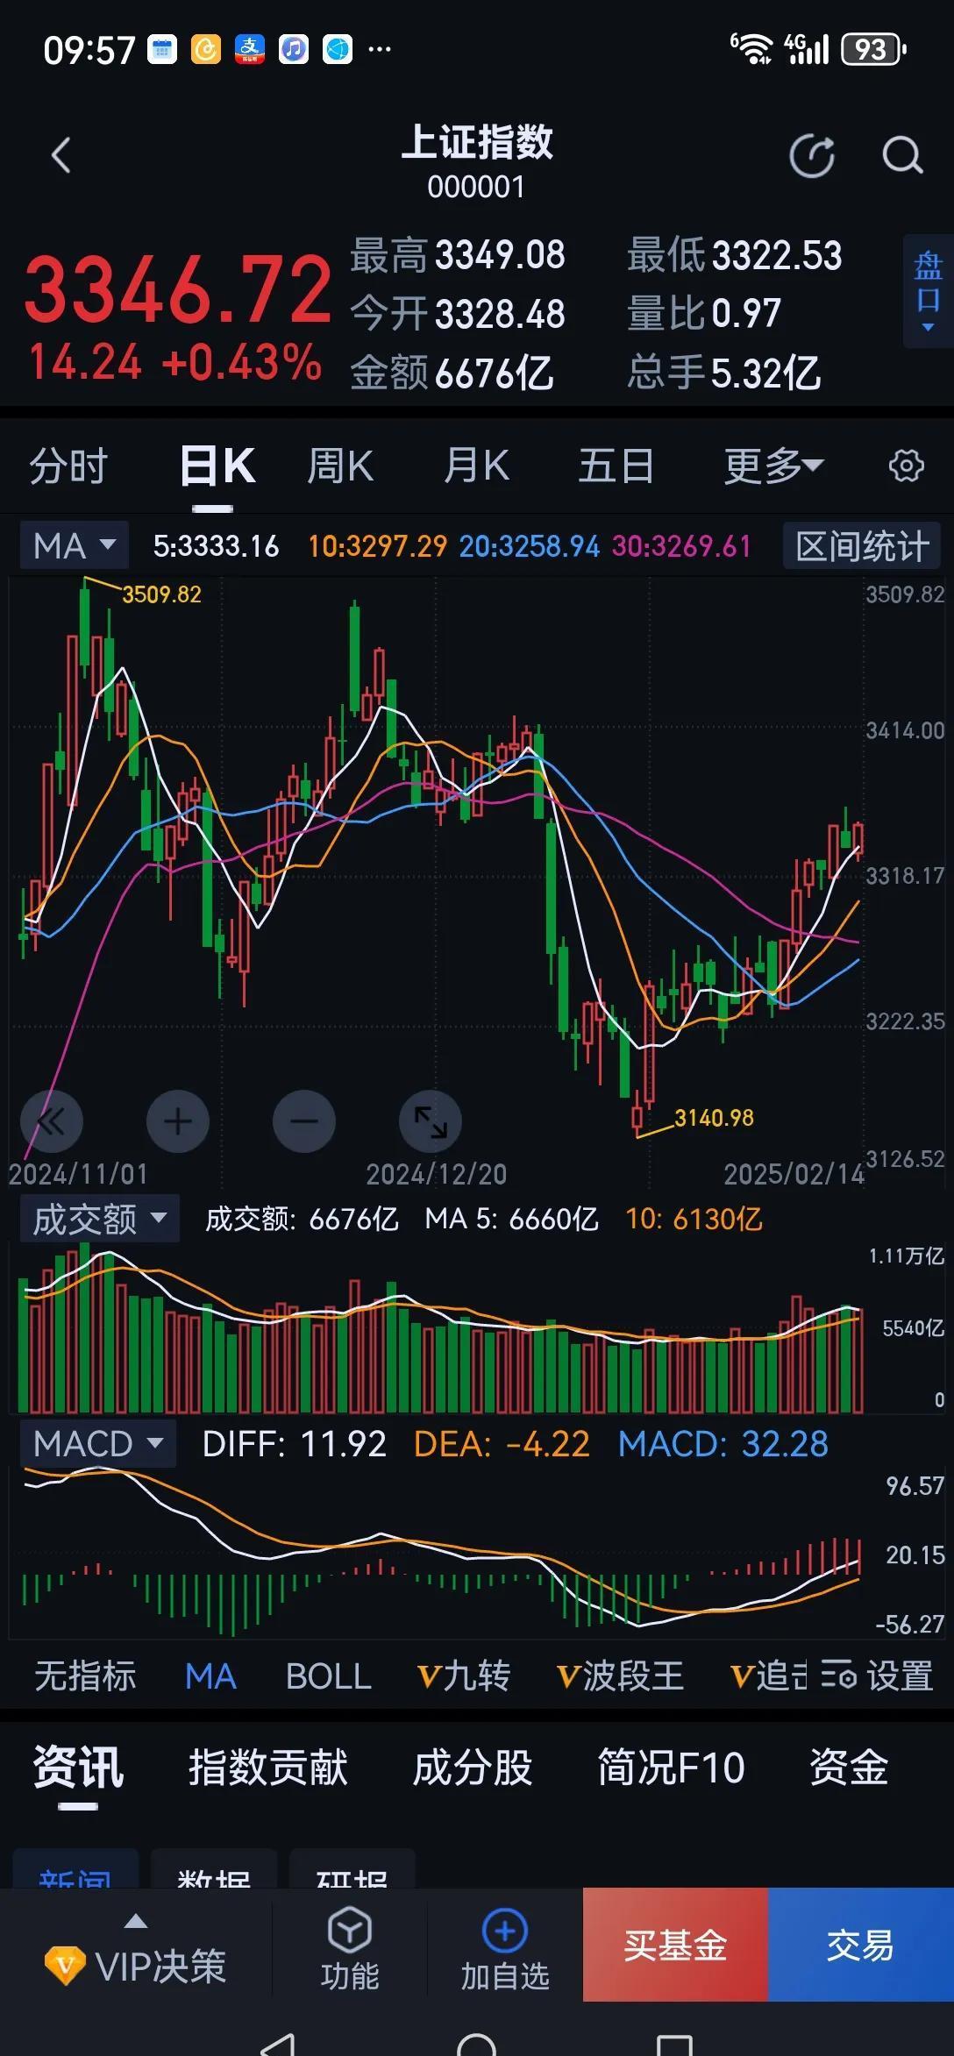Tap 加自选 plus icon
This screenshot has height=2056, width=954.
click(505, 1948)
